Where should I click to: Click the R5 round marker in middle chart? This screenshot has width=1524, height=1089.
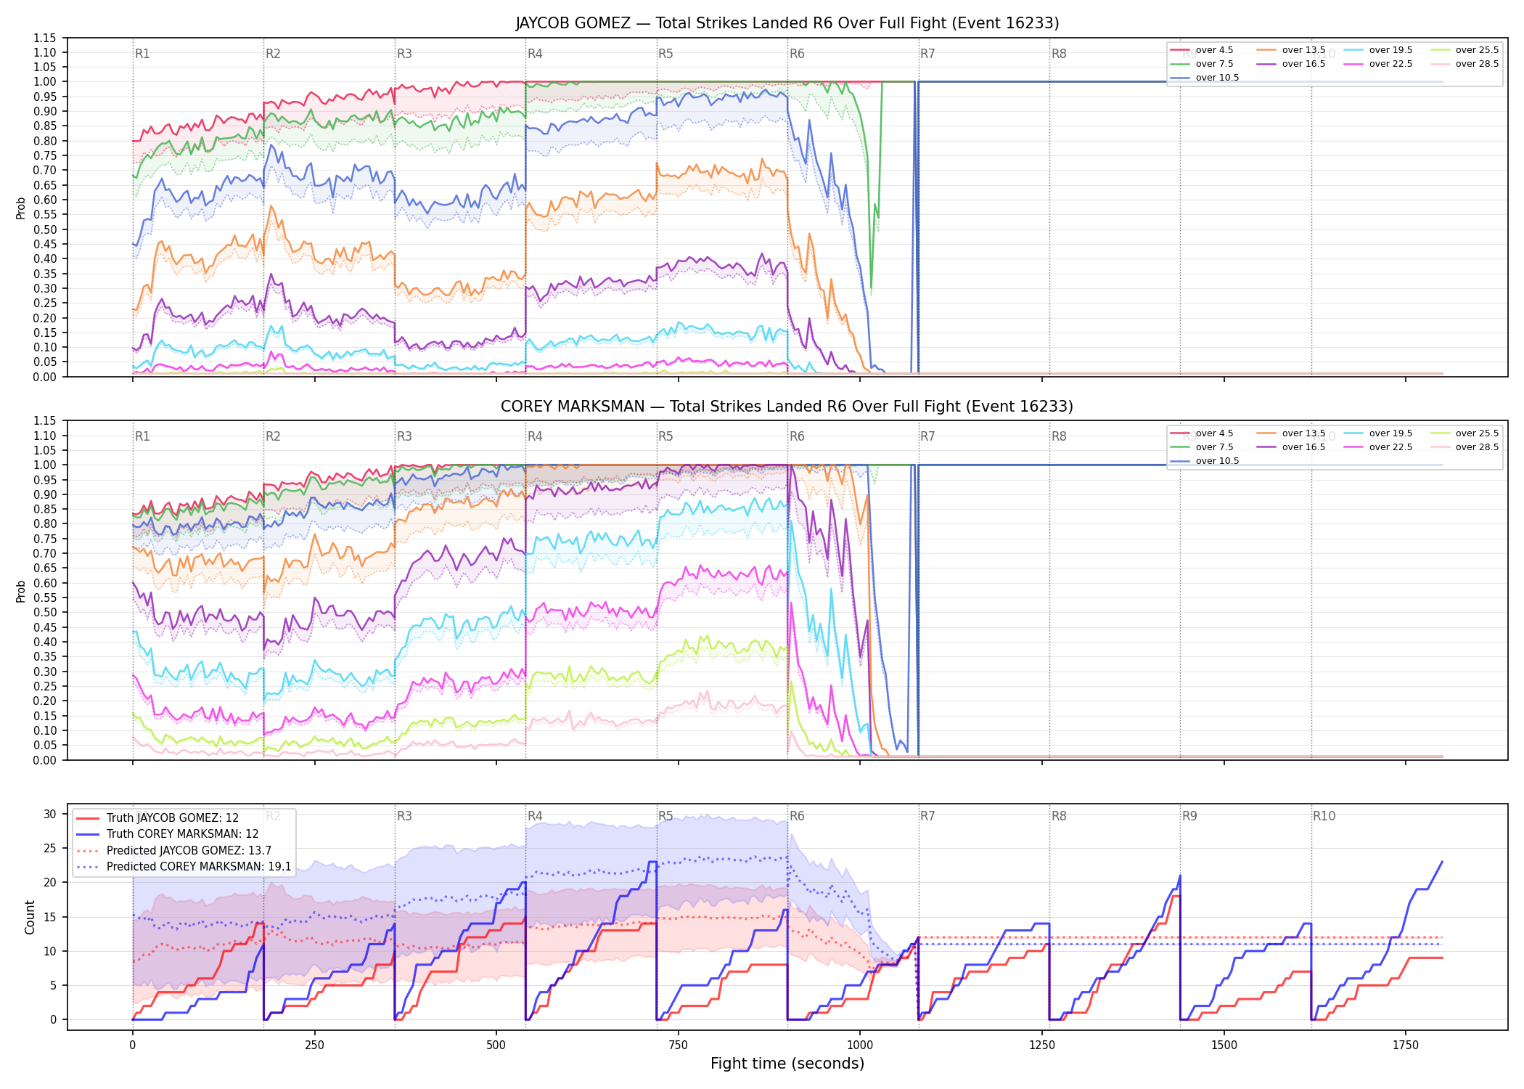(665, 436)
